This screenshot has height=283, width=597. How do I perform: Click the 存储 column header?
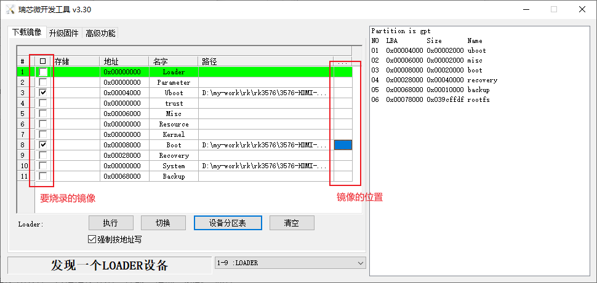[x=76, y=61]
